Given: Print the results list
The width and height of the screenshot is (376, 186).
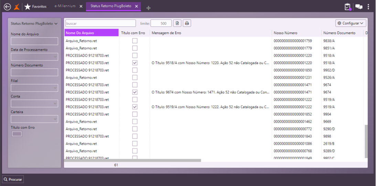Looking at the screenshot, I should tap(187, 23).
